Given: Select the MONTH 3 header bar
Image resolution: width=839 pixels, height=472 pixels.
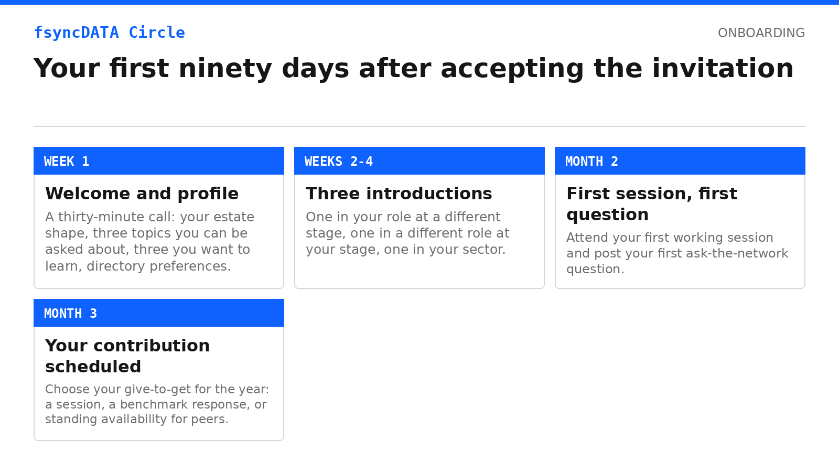Looking at the screenshot, I should click(159, 313).
